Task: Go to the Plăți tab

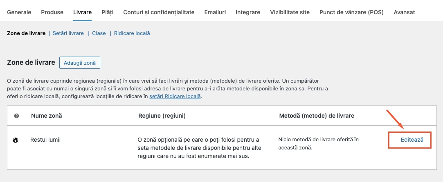Action: [107, 12]
